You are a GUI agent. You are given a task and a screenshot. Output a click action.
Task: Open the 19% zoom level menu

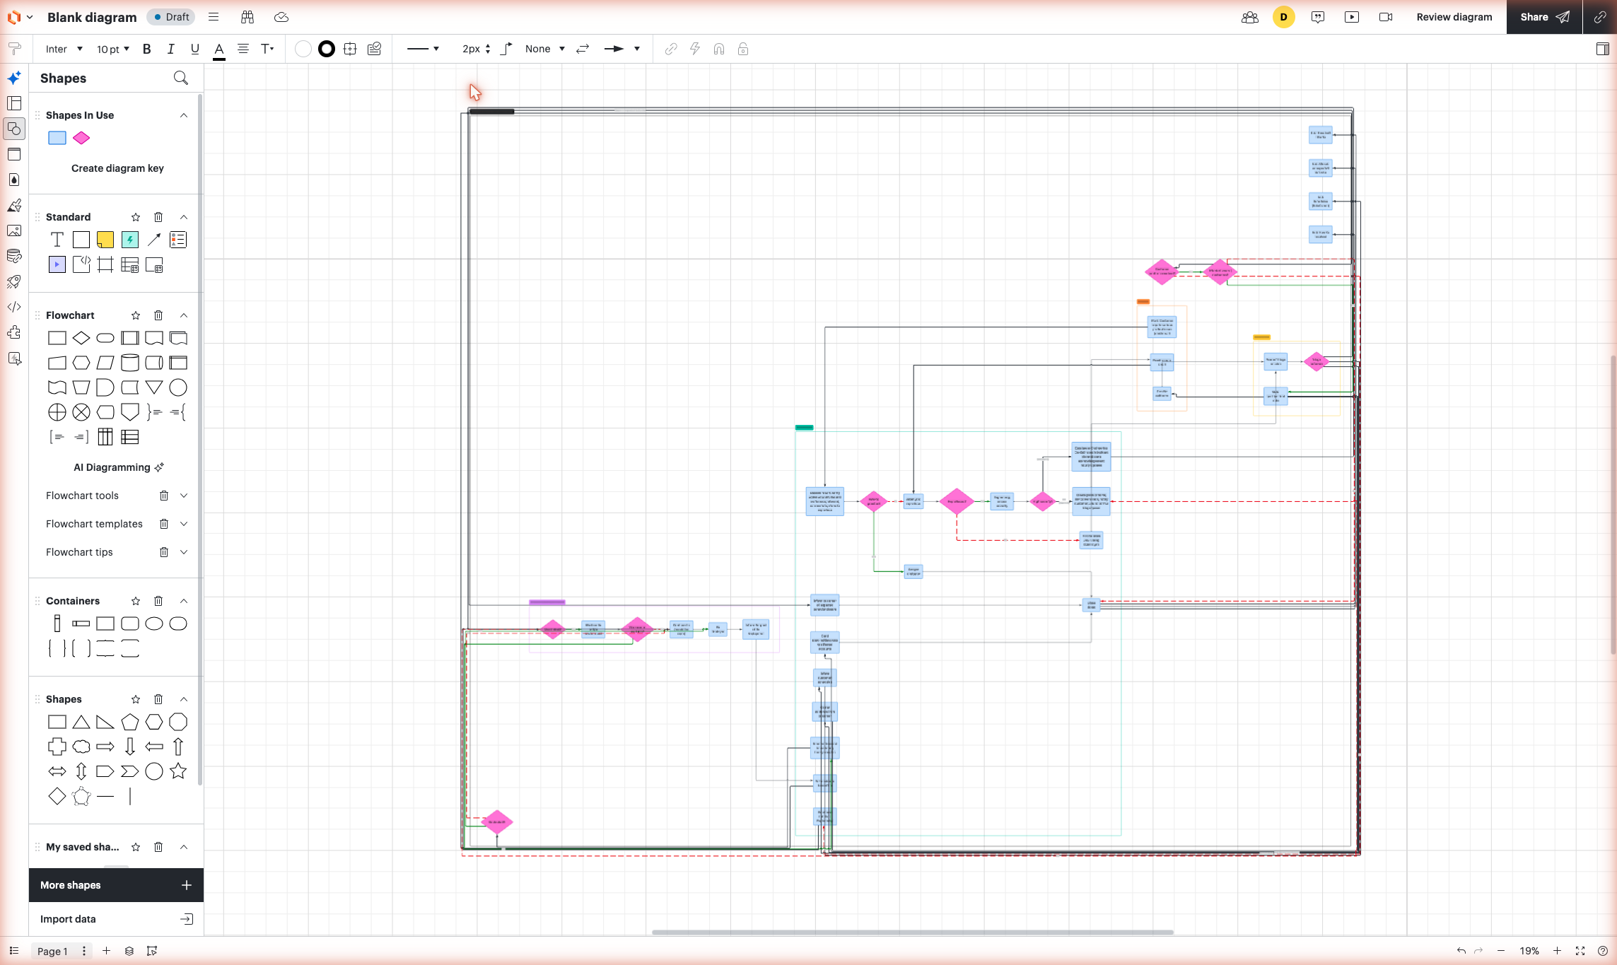pos(1529,951)
